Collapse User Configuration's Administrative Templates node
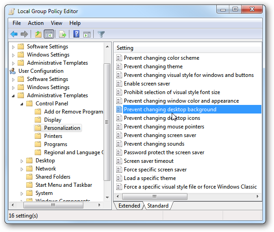This screenshot has width=274, height=232. [x=13, y=96]
